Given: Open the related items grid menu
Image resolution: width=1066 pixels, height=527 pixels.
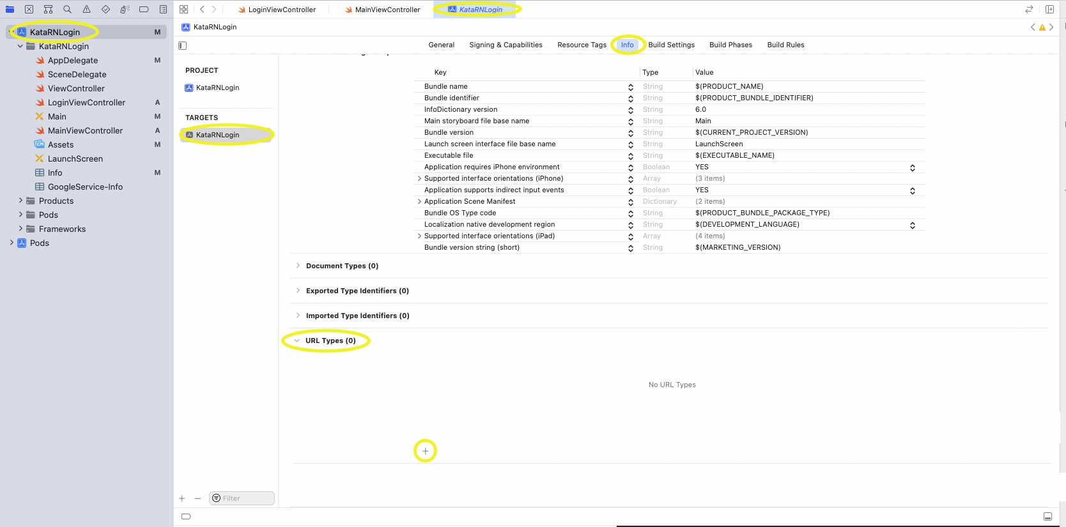Looking at the screenshot, I should (x=183, y=10).
